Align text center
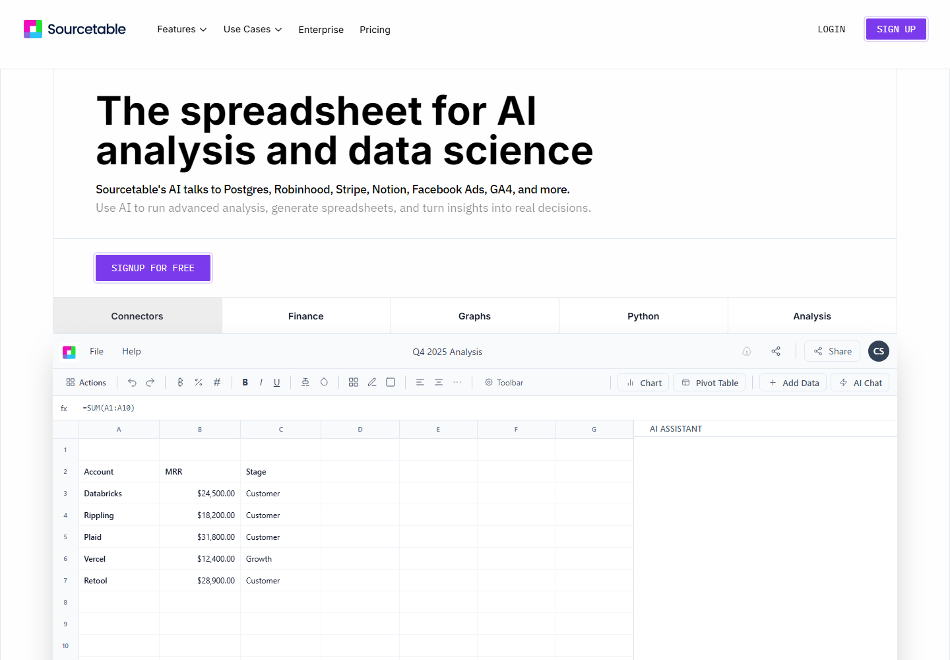 pos(439,383)
